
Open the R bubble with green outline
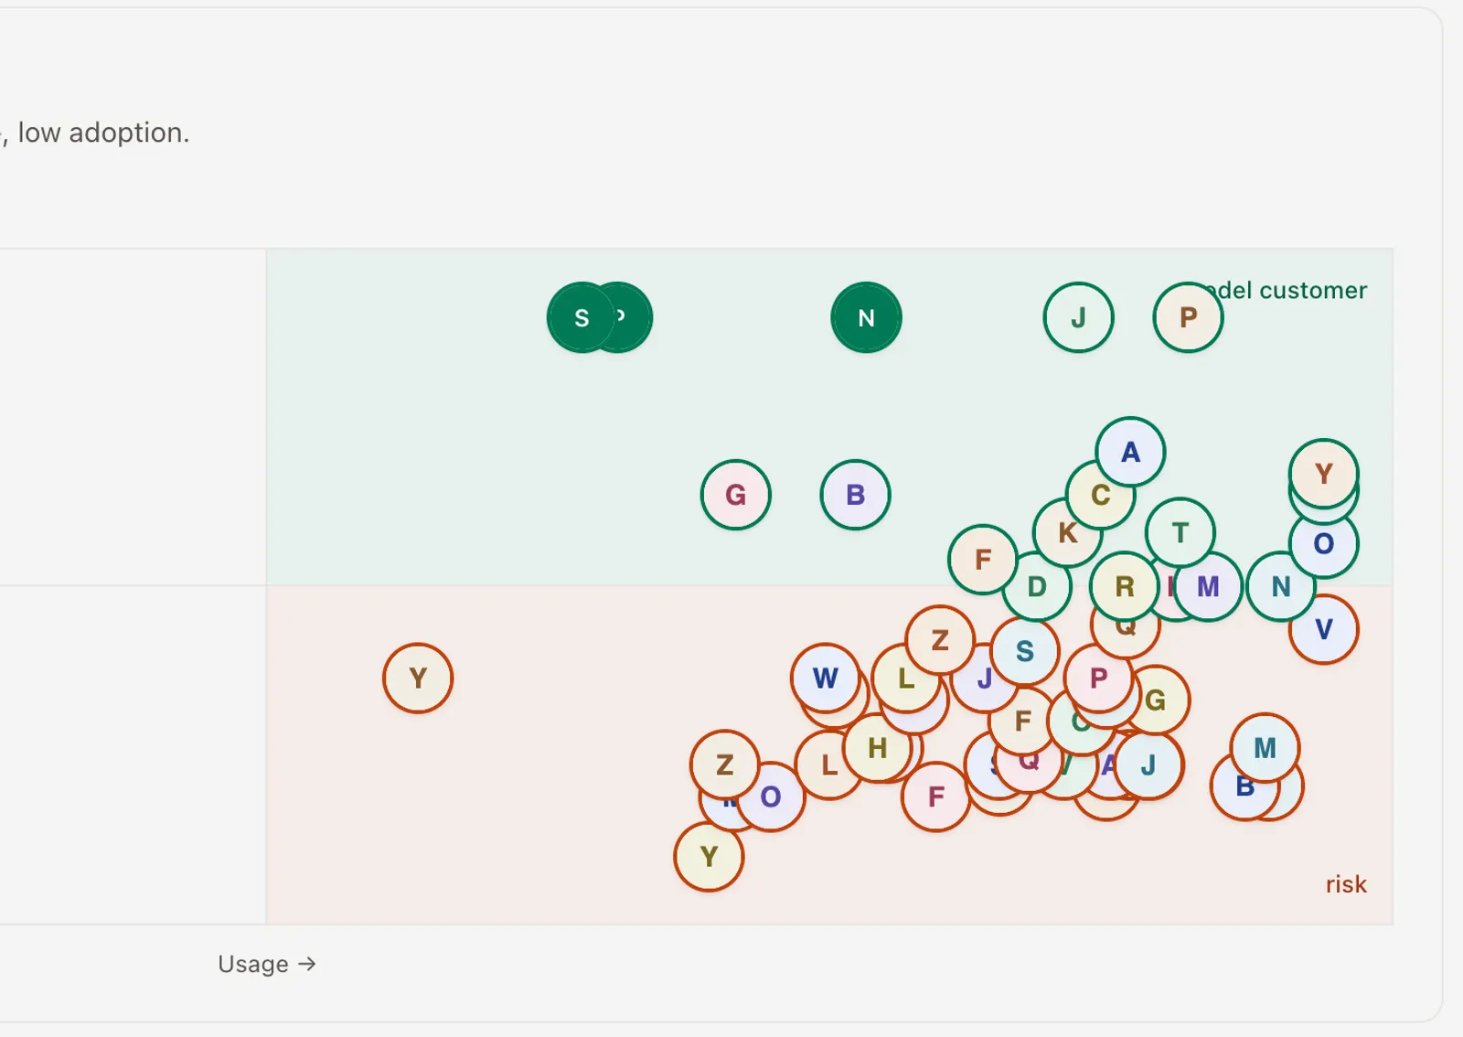tap(1125, 586)
